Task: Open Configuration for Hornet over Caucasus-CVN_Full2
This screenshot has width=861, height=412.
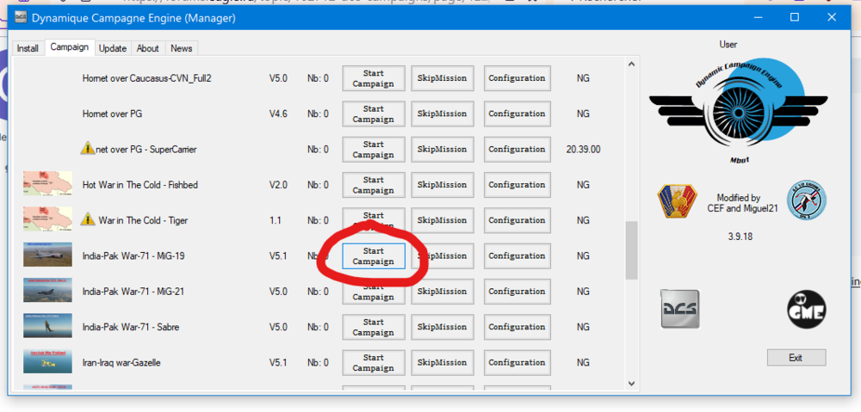Action: coord(517,78)
